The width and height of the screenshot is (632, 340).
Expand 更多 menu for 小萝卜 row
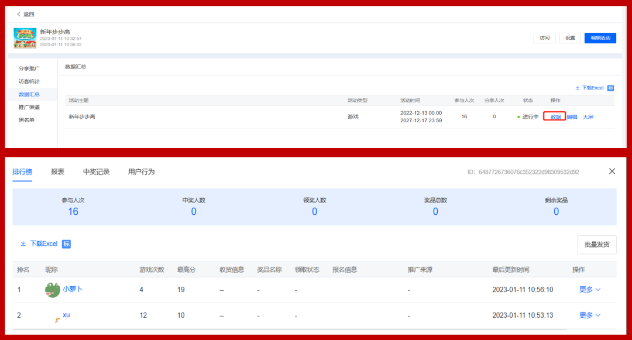tap(590, 290)
